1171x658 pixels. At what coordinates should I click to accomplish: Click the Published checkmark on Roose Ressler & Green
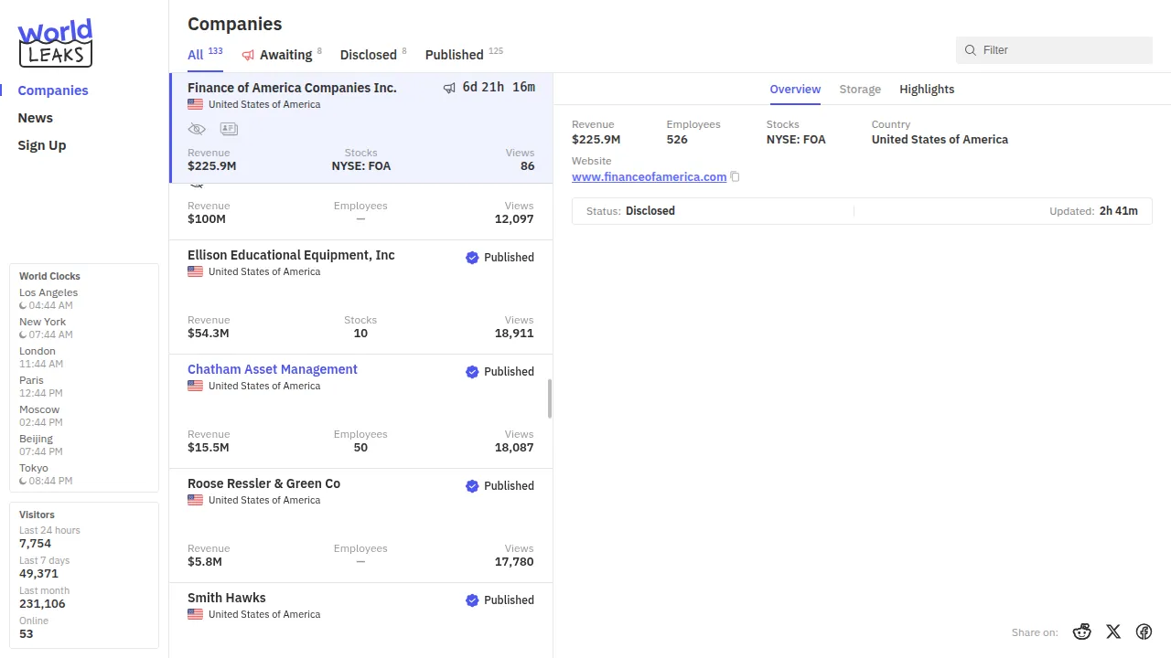[x=472, y=486]
